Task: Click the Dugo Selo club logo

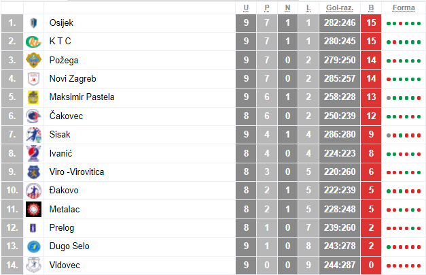Action: click(33, 246)
